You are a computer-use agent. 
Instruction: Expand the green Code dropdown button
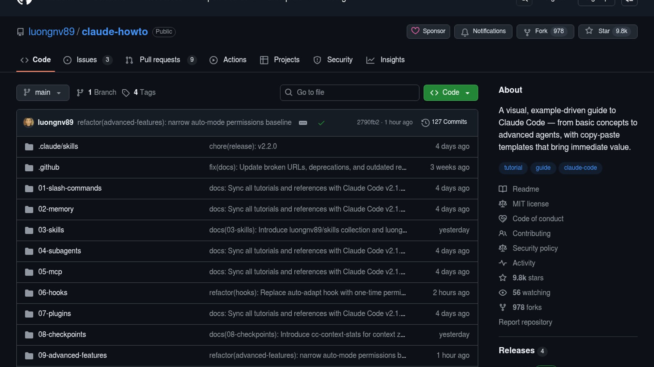coord(450,92)
